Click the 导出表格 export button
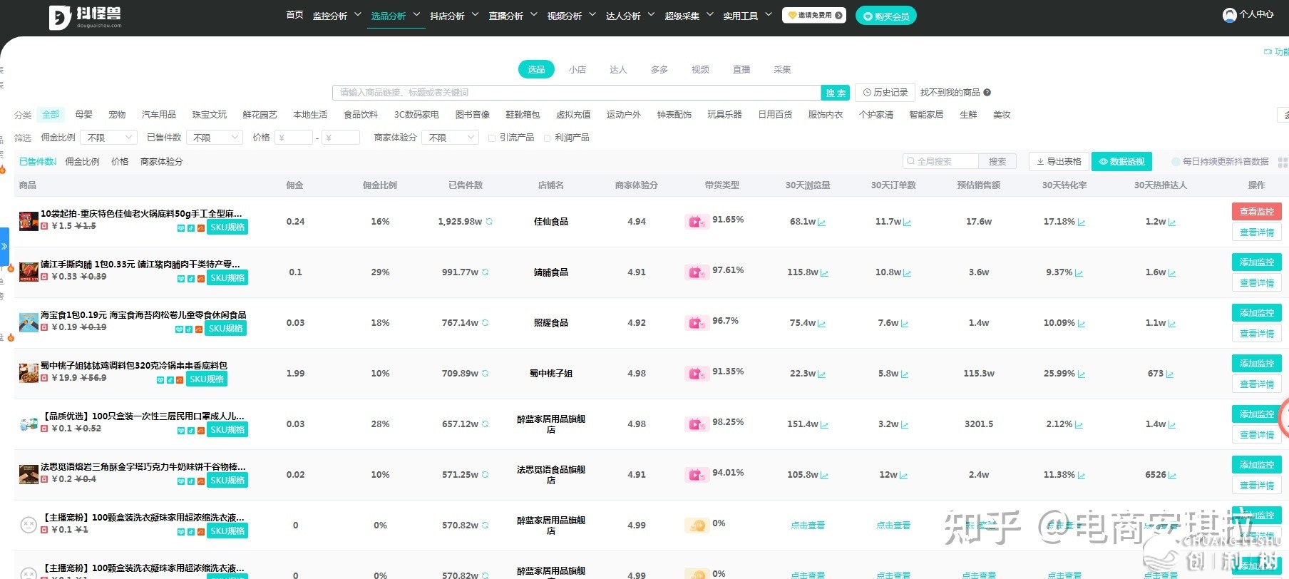This screenshot has height=579, width=1289. [x=1058, y=162]
